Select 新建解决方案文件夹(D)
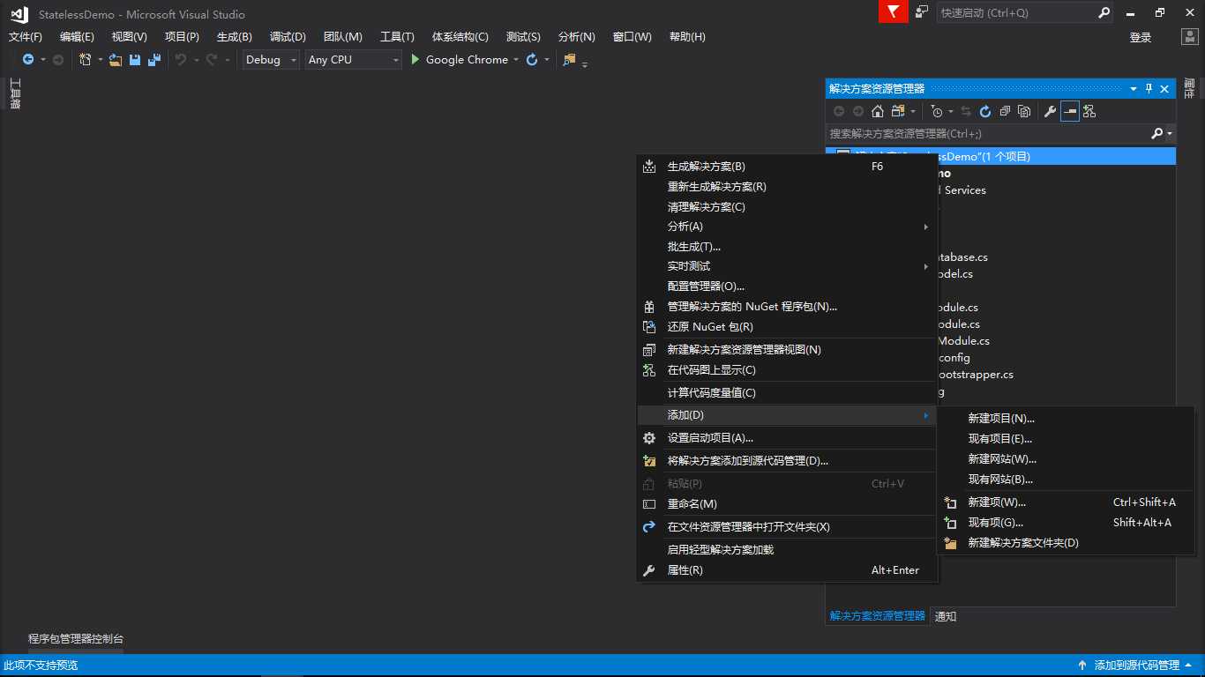The width and height of the screenshot is (1205, 677). coord(1066,543)
